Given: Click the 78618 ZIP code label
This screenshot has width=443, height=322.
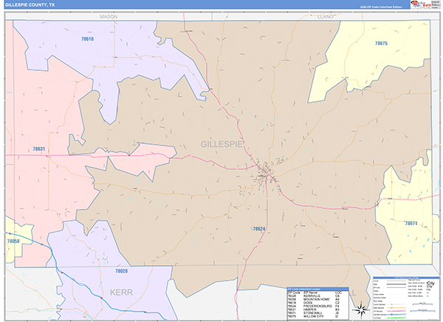Looking at the screenshot, I should [x=87, y=39].
